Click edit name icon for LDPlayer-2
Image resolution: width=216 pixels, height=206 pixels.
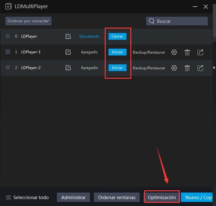pos(68,68)
